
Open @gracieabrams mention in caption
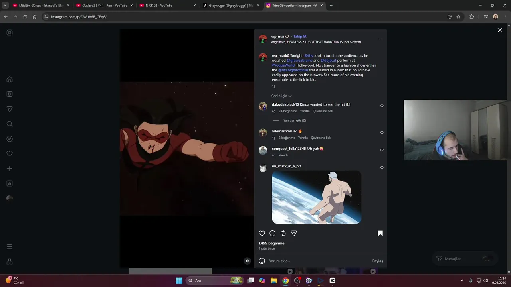point(299,61)
